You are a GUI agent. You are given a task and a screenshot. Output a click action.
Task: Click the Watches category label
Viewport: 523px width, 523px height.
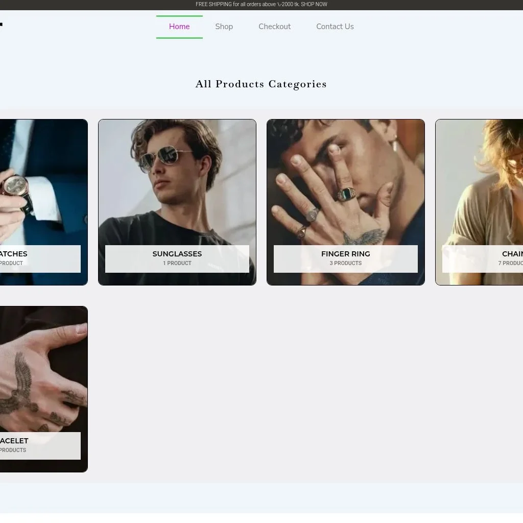pos(13,254)
